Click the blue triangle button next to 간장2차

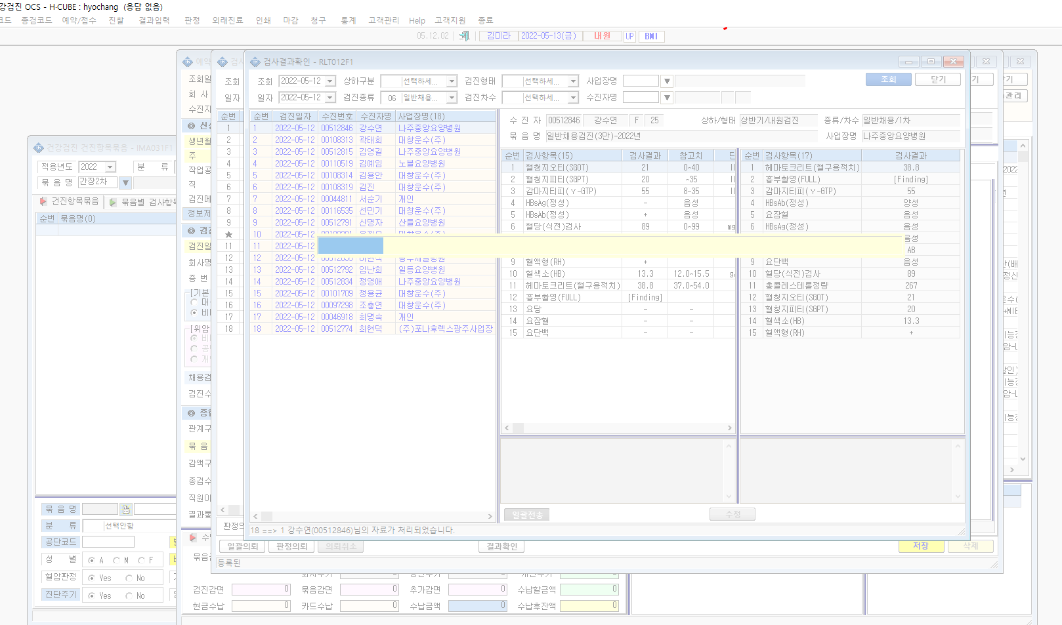click(x=125, y=183)
